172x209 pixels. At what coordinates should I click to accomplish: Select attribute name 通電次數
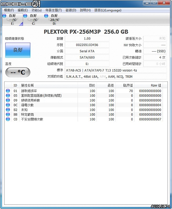point(27,105)
